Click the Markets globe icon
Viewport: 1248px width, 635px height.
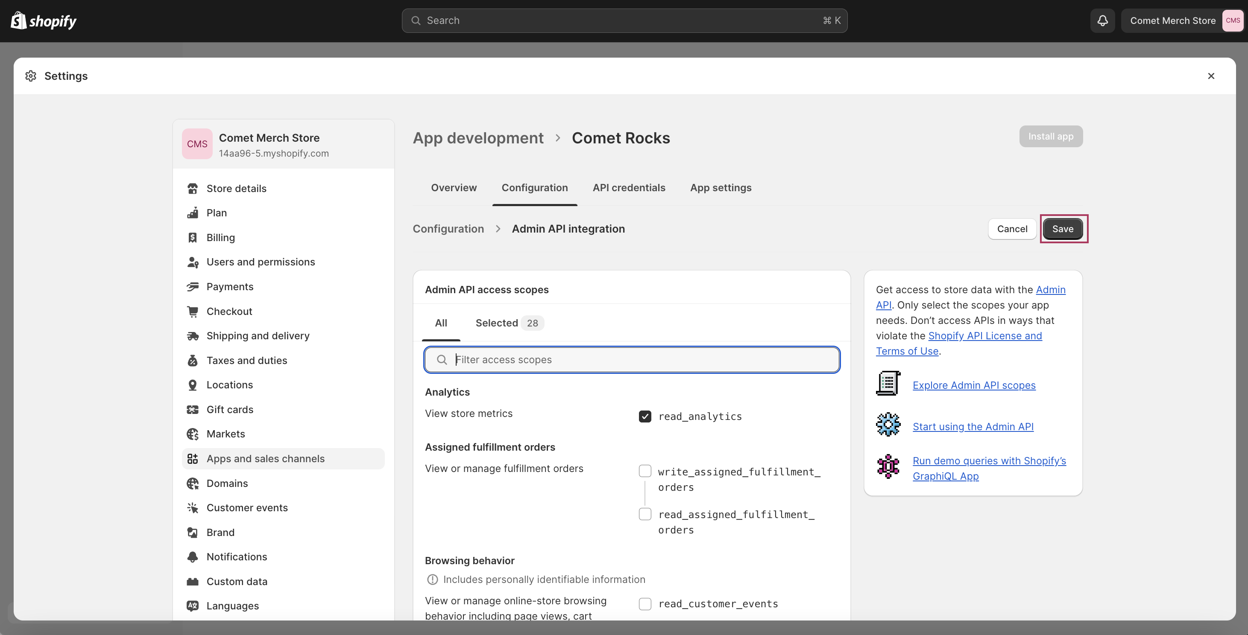tap(192, 434)
